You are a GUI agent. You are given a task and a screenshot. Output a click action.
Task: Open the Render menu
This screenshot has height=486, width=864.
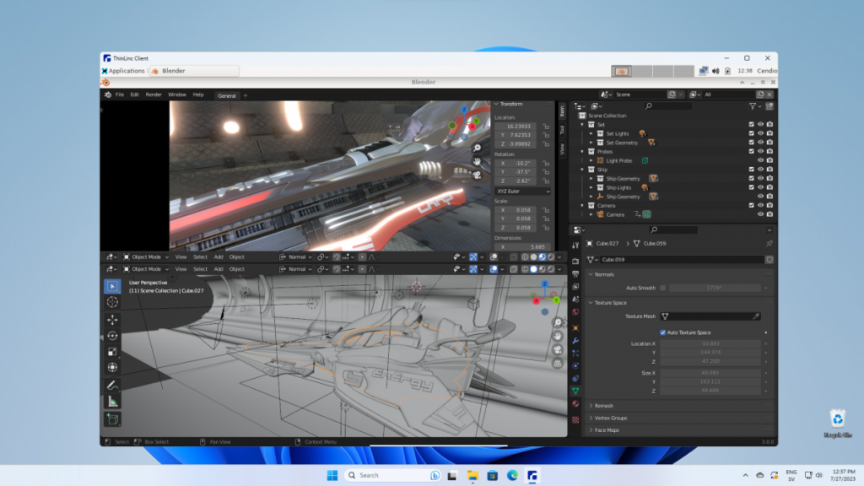154,94
